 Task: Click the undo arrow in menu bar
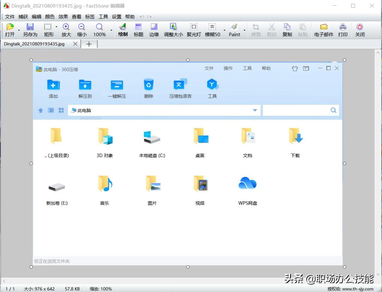point(142,17)
